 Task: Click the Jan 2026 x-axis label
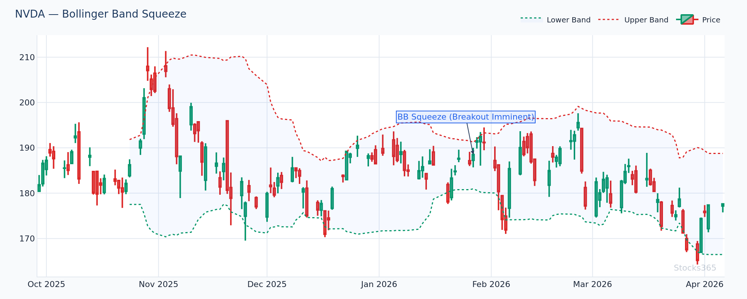click(x=379, y=284)
